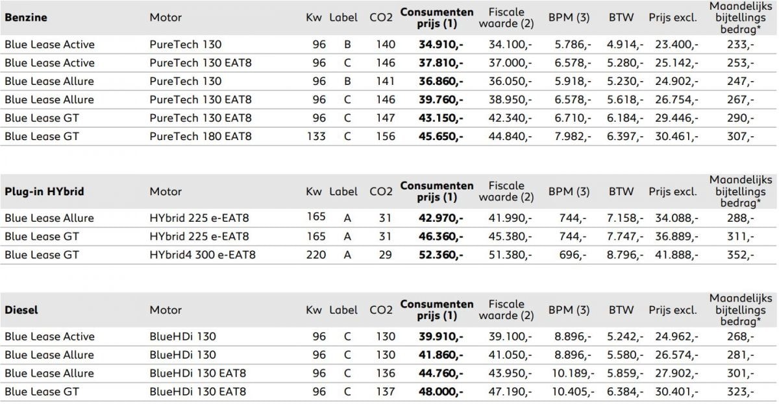This screenshot has height=404, width=779.
Task: Select CO2 value 156
Action: coord(385,136)
